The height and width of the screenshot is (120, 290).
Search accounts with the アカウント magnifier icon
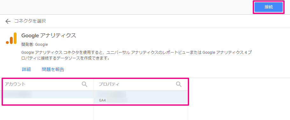(85, 84)
